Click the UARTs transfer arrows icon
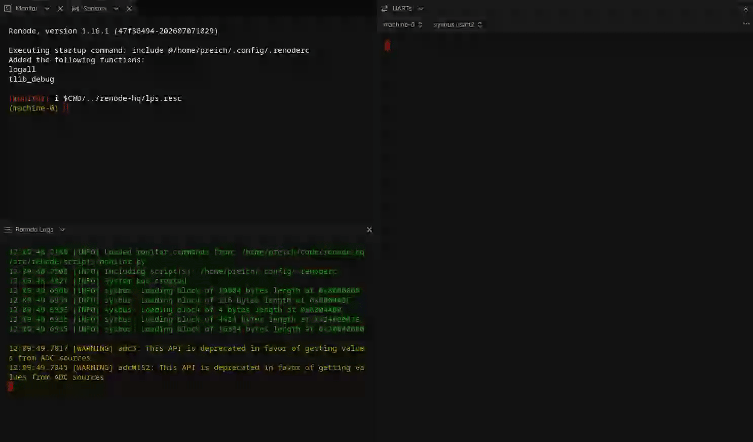The width and height of the screenshot is (753, 442). [384, 9]
